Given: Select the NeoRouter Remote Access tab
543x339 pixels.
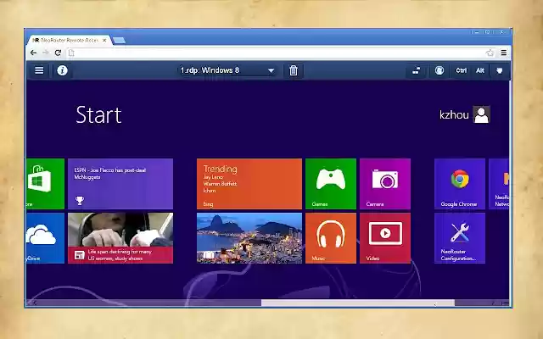Looking at the screenshot, I should pyautogui.click(x=68, y=40).
